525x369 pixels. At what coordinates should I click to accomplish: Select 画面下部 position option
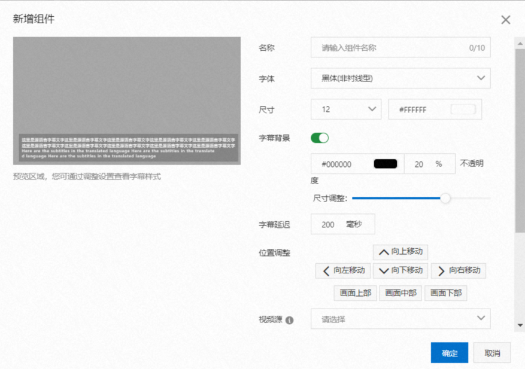446,293
